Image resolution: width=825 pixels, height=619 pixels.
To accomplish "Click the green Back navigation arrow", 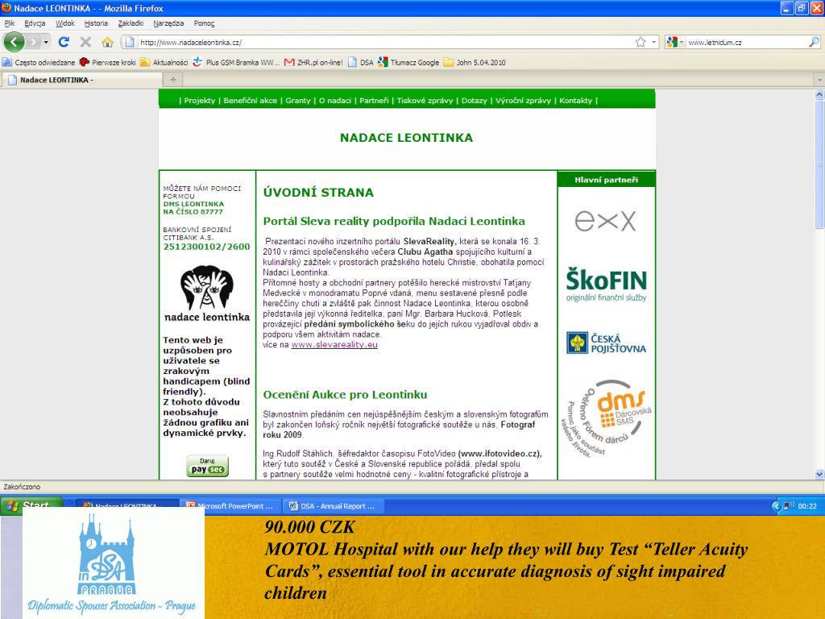I will point(14,42).
